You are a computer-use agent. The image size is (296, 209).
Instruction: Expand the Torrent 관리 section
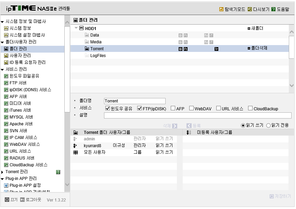(x=2, y=172)
